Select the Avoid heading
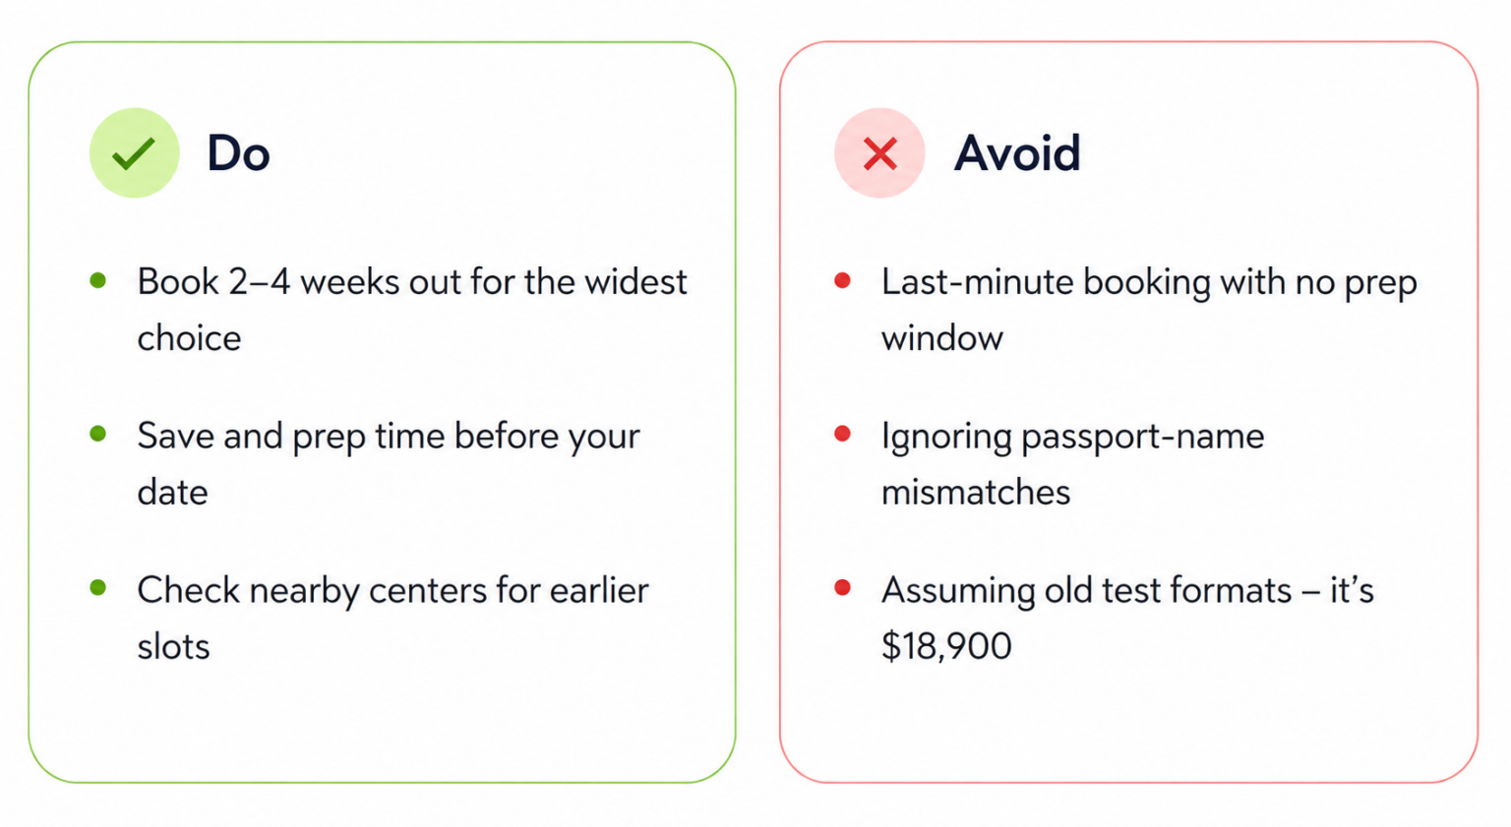The height and width of the screenshot is (827, 1511). [x=1017, y=153]
